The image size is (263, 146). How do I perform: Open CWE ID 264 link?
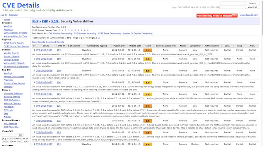tap(58, 82)
